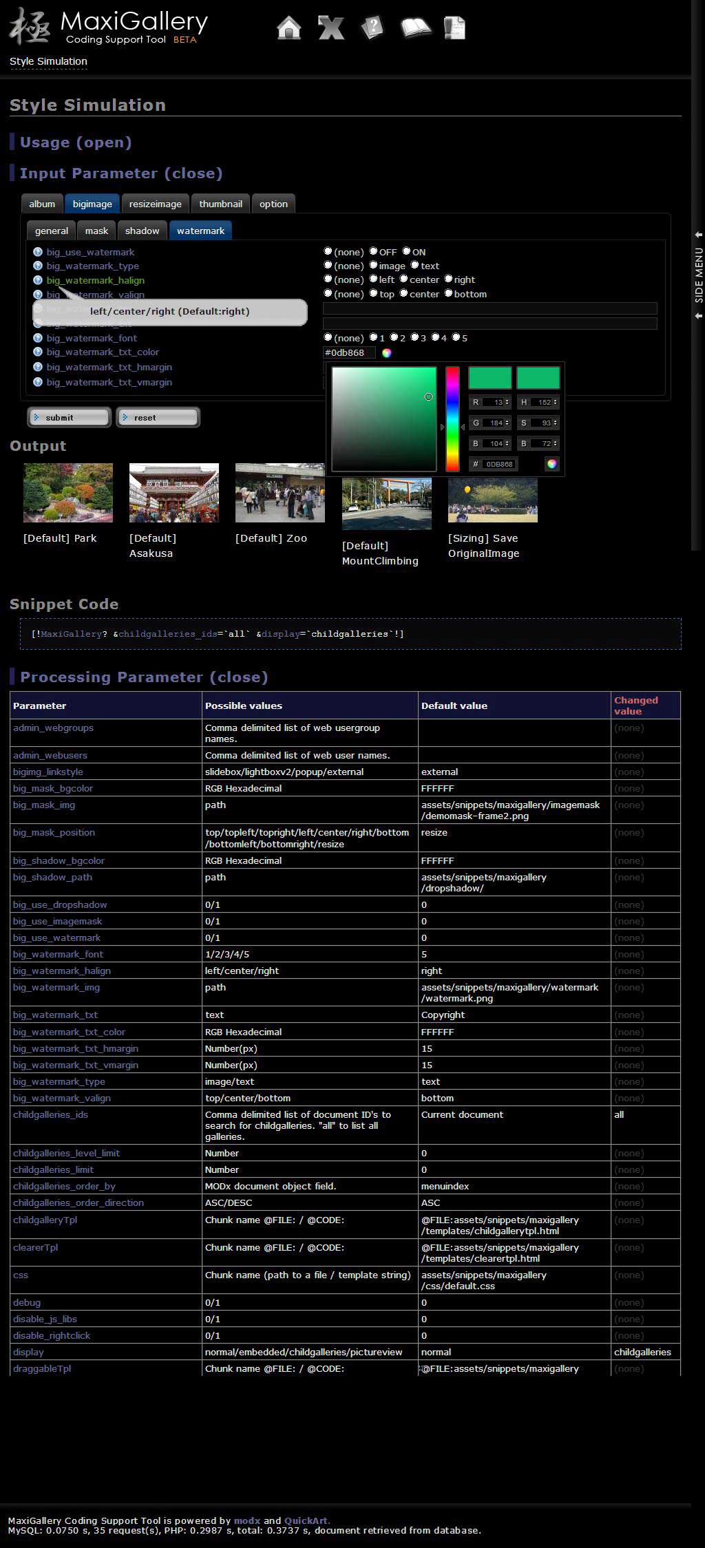Click the document icon in header
Image resolution: width=705 pixels, height=1548 pixels.
click(x=455, y=28)
